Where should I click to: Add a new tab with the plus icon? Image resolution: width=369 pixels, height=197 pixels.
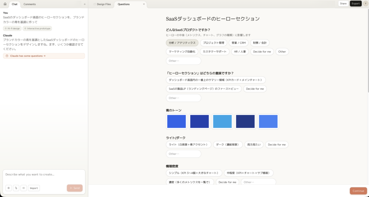85,4
